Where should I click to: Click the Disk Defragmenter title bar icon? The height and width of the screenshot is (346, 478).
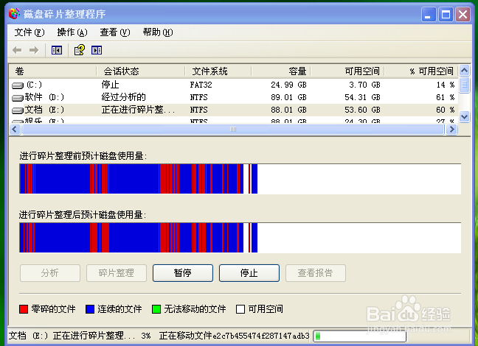[14, 14]
